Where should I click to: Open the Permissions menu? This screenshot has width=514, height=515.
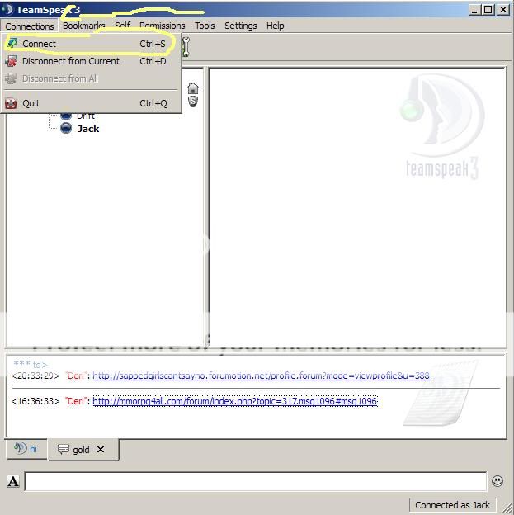click(x=163, y=26)
